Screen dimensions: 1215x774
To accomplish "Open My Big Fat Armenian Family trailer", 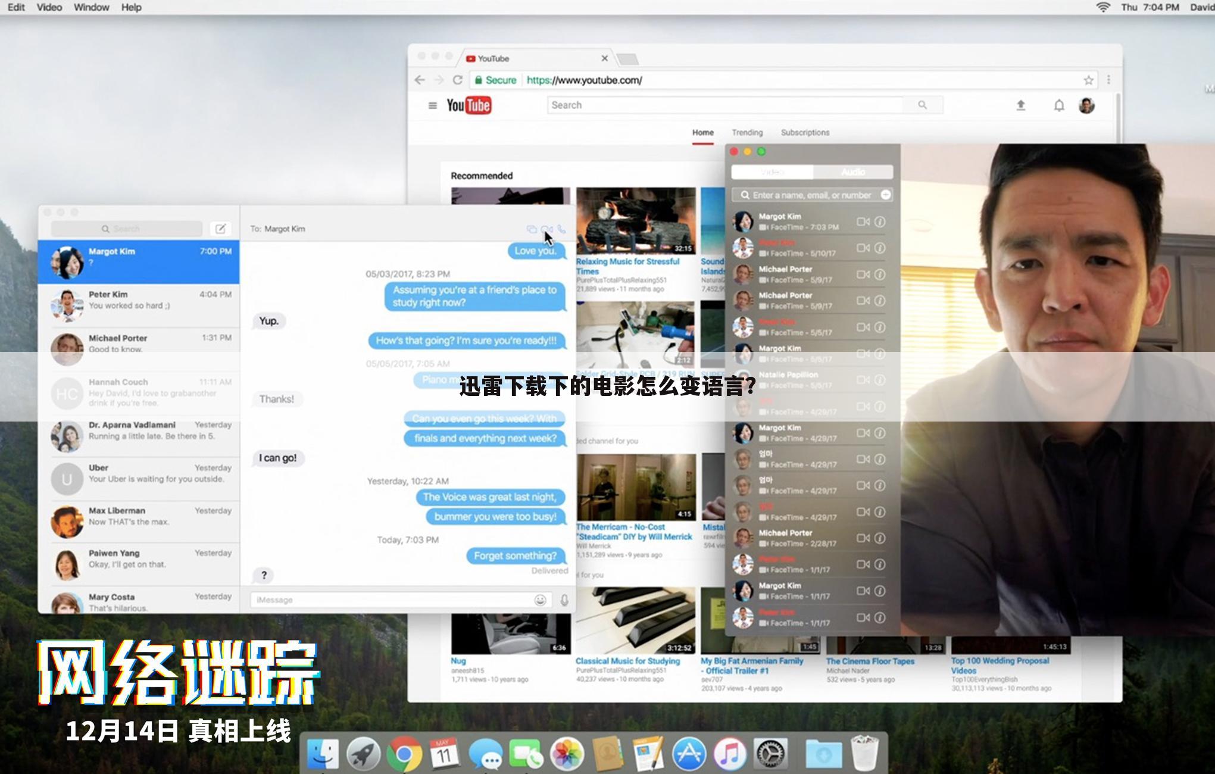I will click(752, 666).
